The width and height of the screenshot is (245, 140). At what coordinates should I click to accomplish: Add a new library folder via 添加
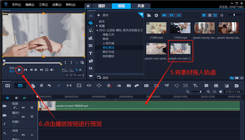tap(103, 15)
